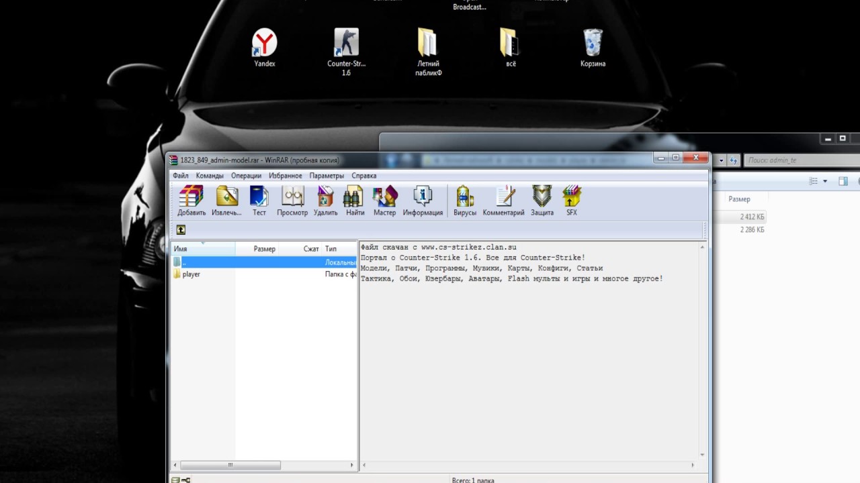Click the file list horizontal scrollbar thumb
This screenshot has height=483, width=860.
(230, 465)
